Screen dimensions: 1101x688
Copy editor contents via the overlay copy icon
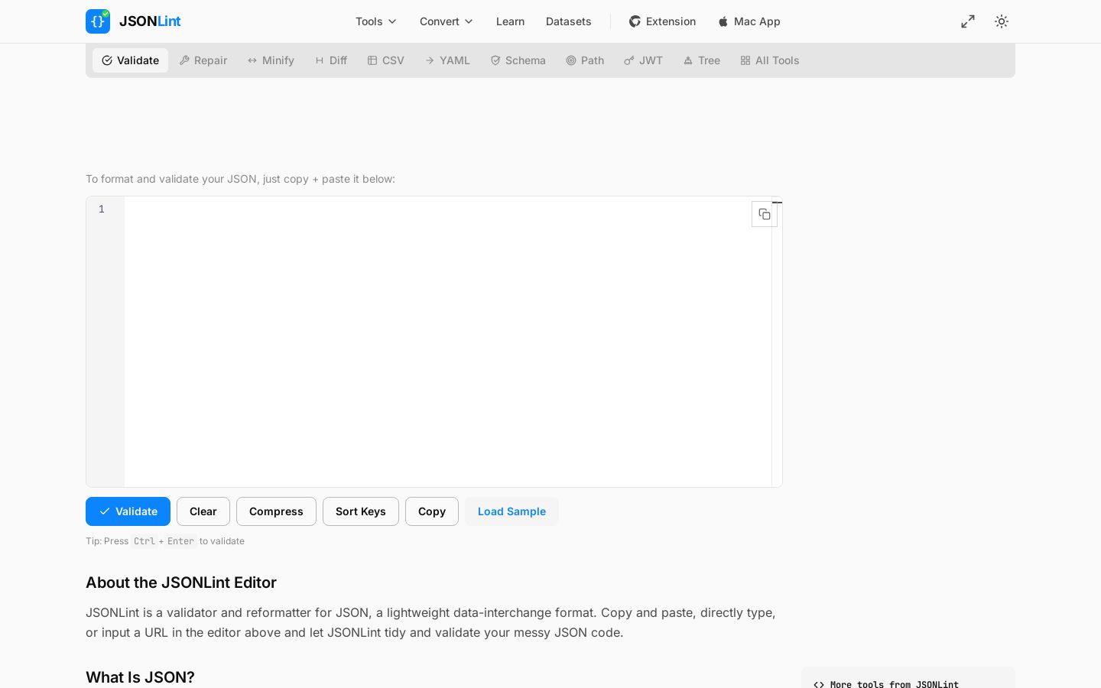[765, 214]
